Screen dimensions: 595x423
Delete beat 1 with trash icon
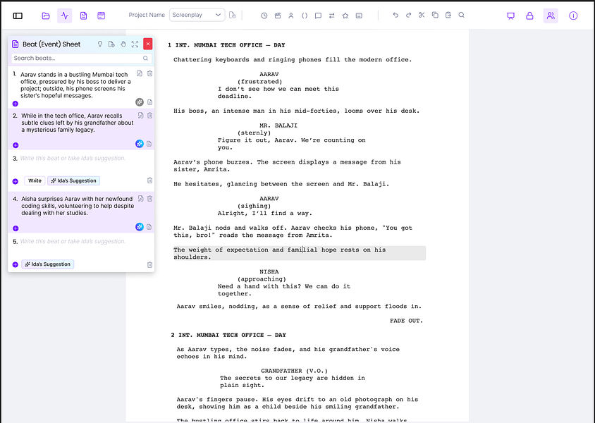pyautogui.click(x=150, y=73)
